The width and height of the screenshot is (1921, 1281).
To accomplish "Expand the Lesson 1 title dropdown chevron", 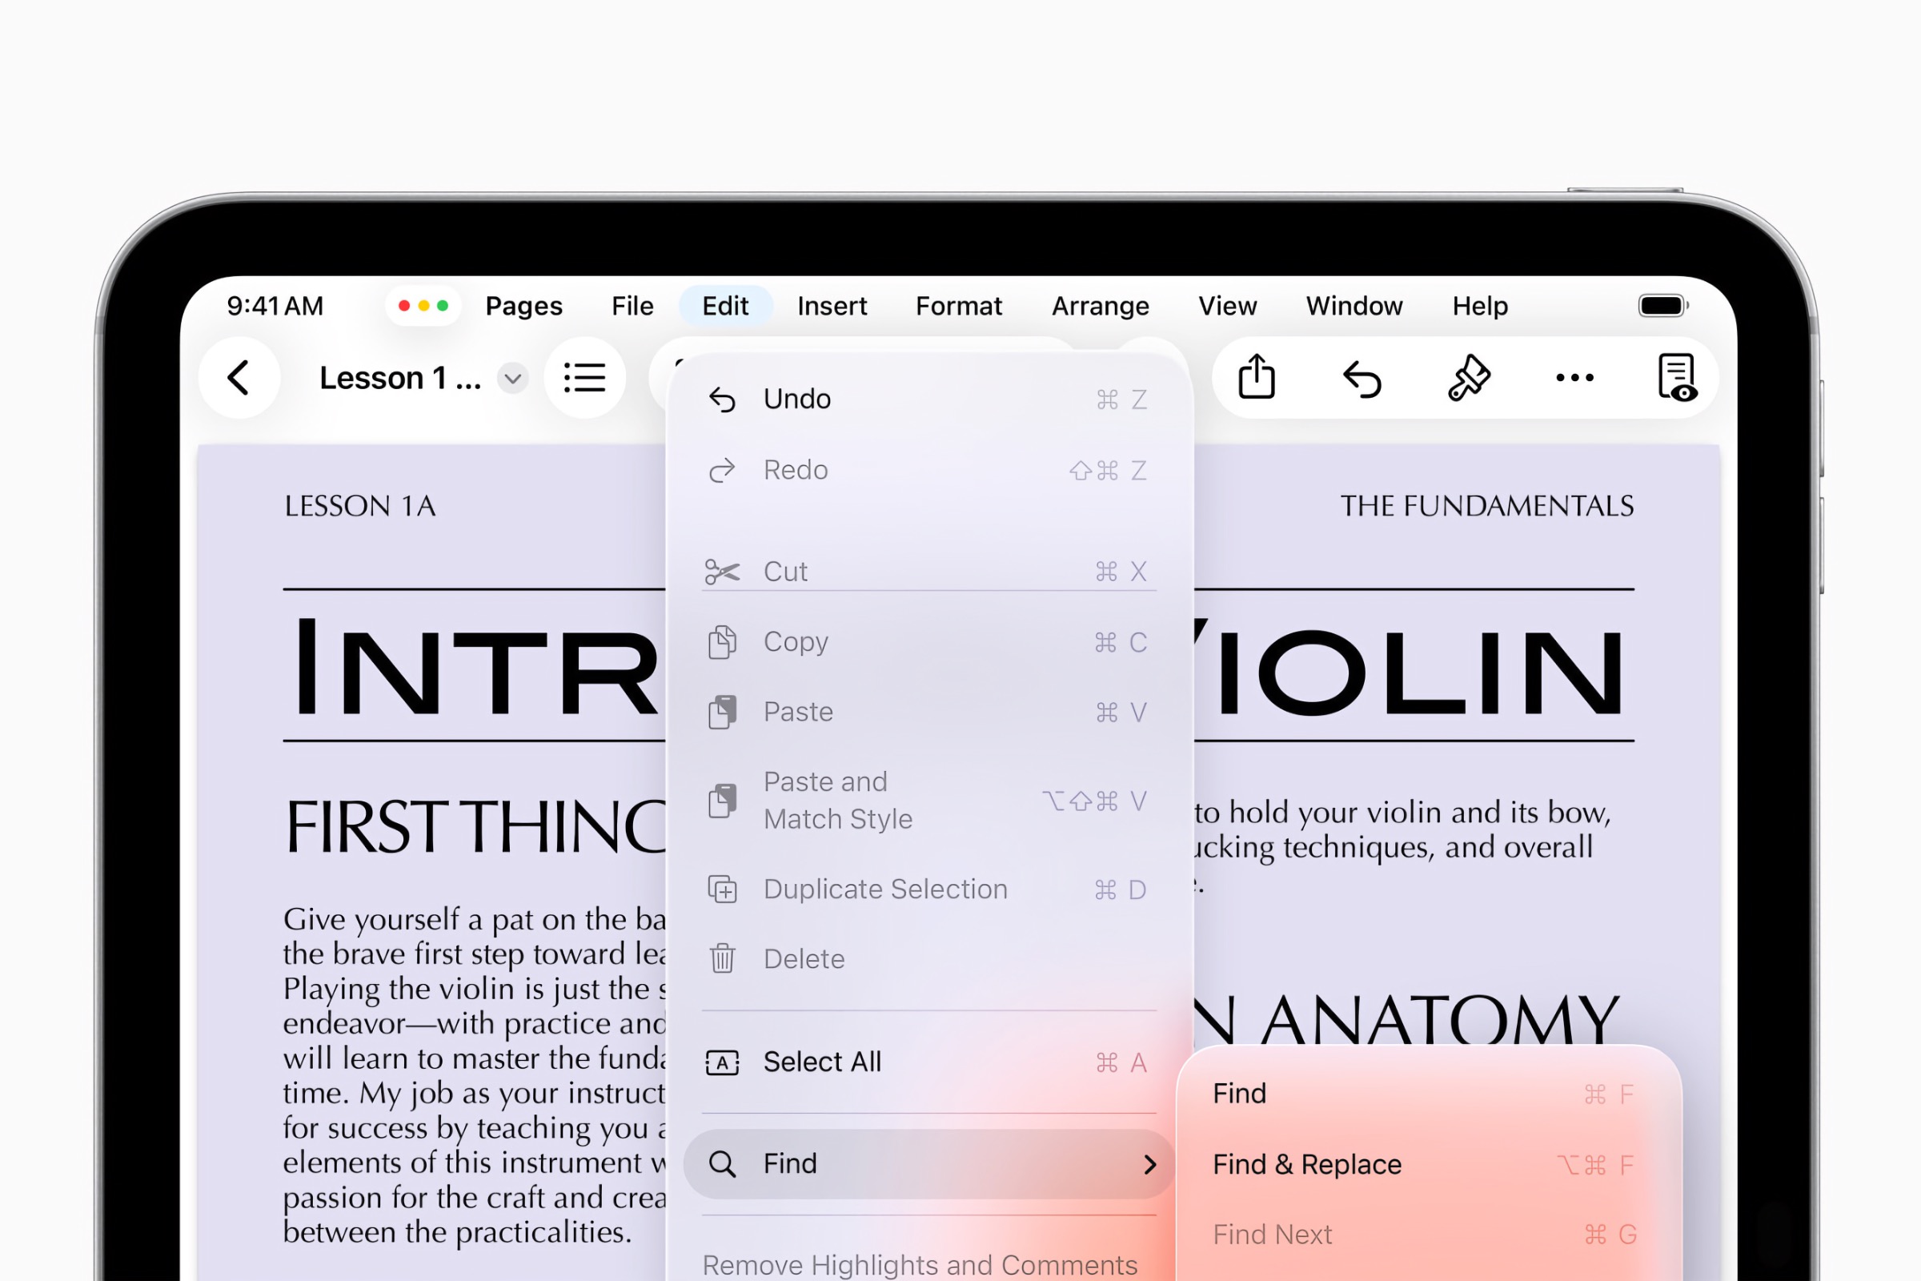I will (513, 379).
